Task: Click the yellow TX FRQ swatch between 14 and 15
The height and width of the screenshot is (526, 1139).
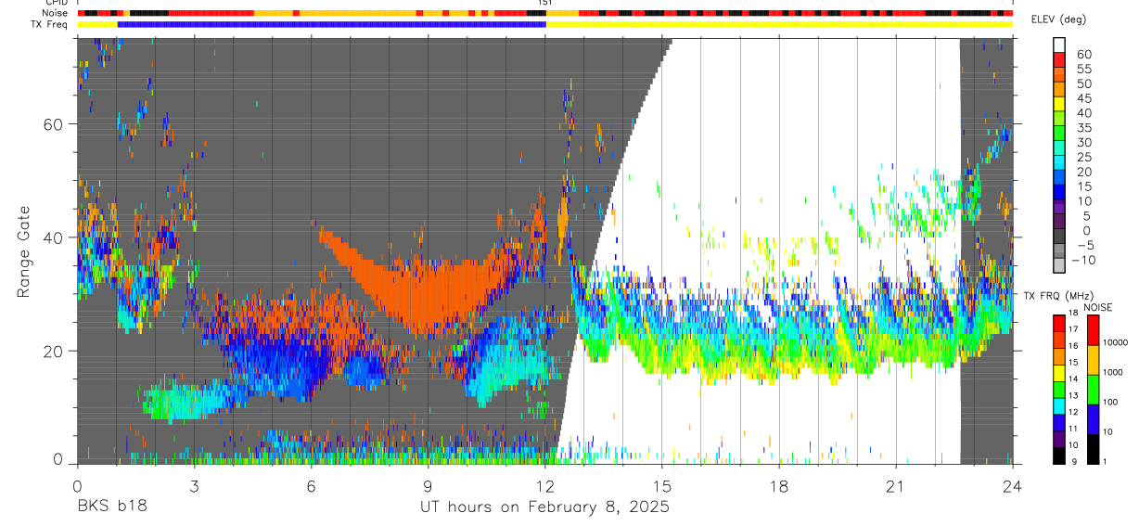Action: point(1058,371)
